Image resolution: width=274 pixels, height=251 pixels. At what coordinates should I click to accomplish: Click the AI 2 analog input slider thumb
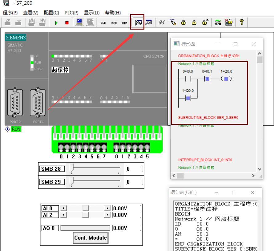86,215
